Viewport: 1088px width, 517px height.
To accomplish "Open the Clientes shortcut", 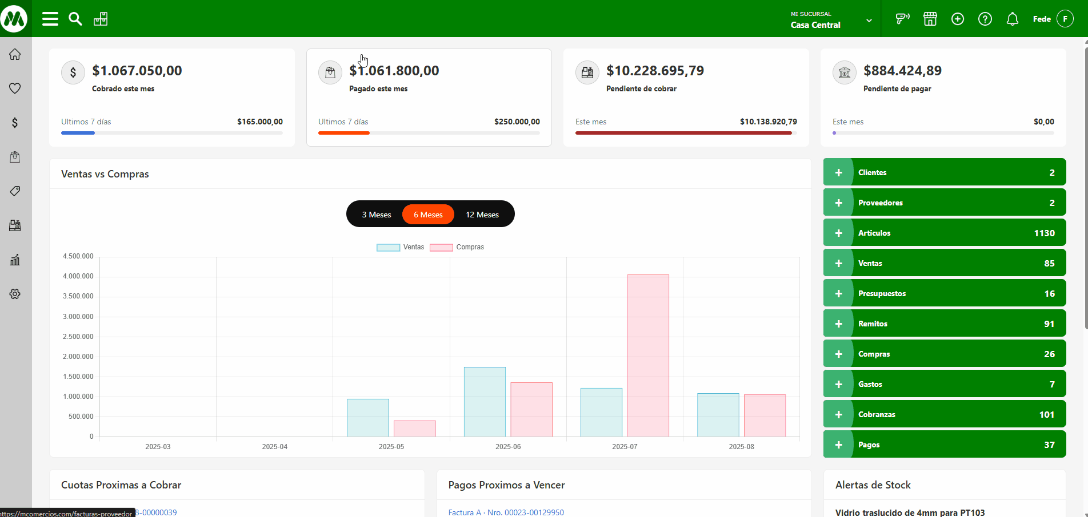I will (872, 172).
